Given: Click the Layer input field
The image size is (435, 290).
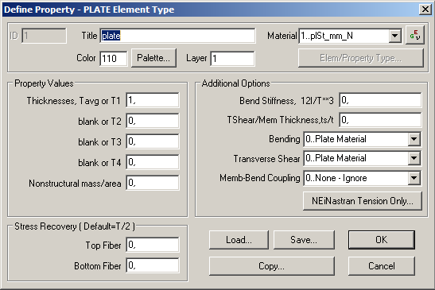Looking at the screenshot, I should [232, 59].
